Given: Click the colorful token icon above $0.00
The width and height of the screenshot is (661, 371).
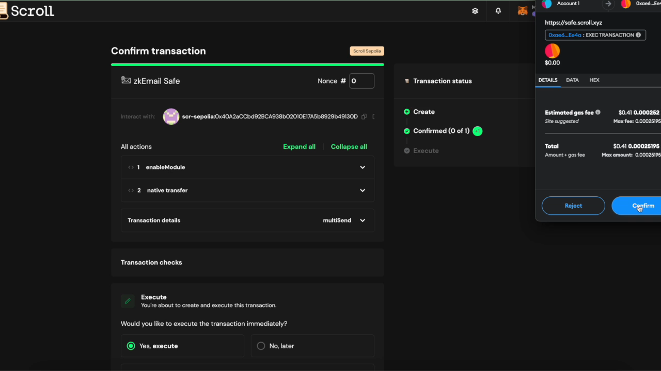Looking at the screenshot, I should point(553,50).
